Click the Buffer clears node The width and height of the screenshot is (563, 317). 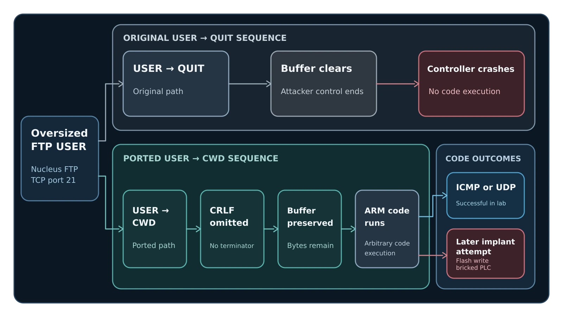[x=324, y=84]
